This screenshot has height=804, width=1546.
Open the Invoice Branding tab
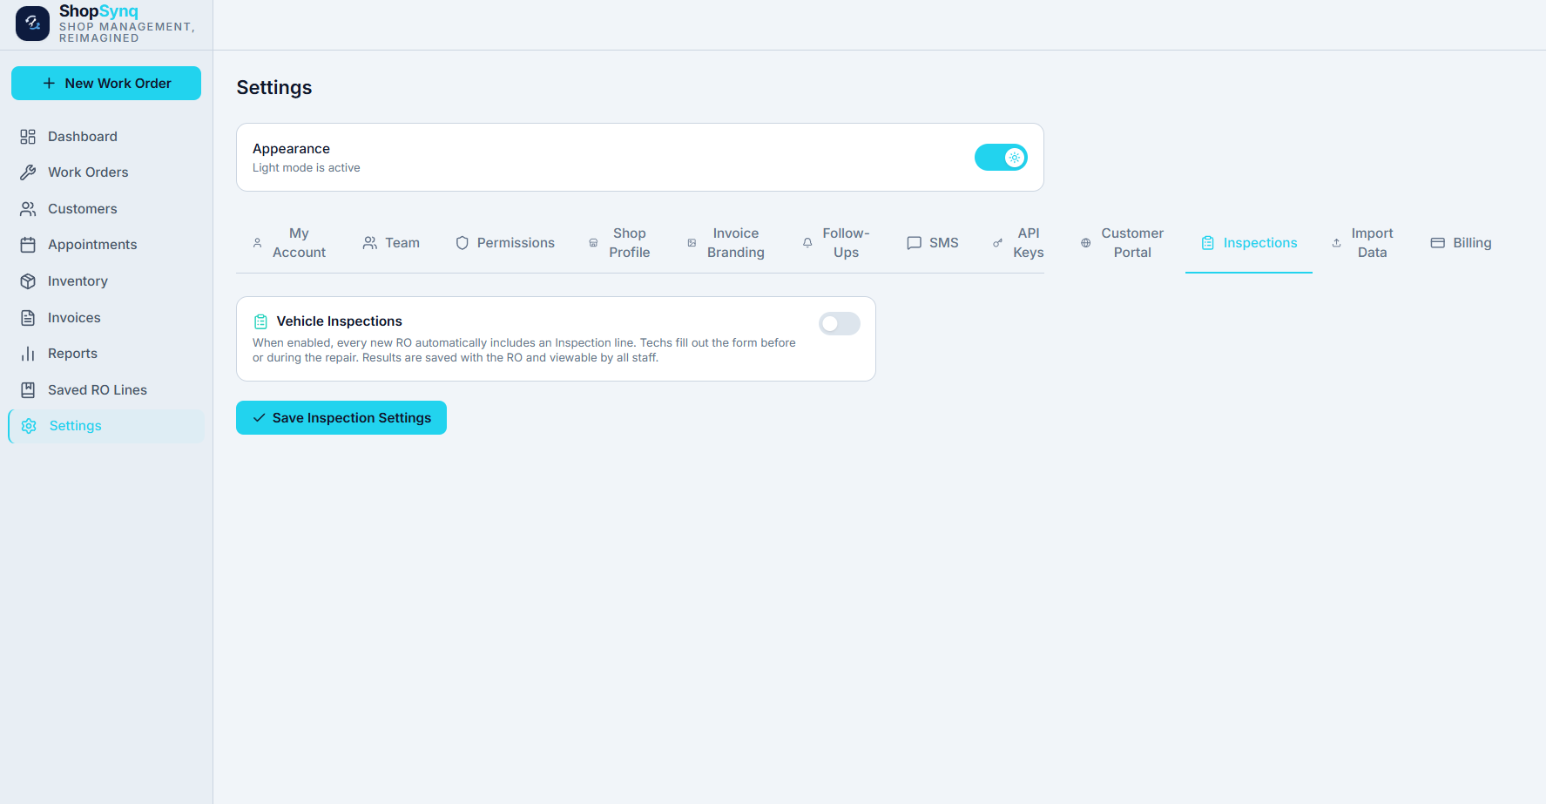tap(726, 243)
